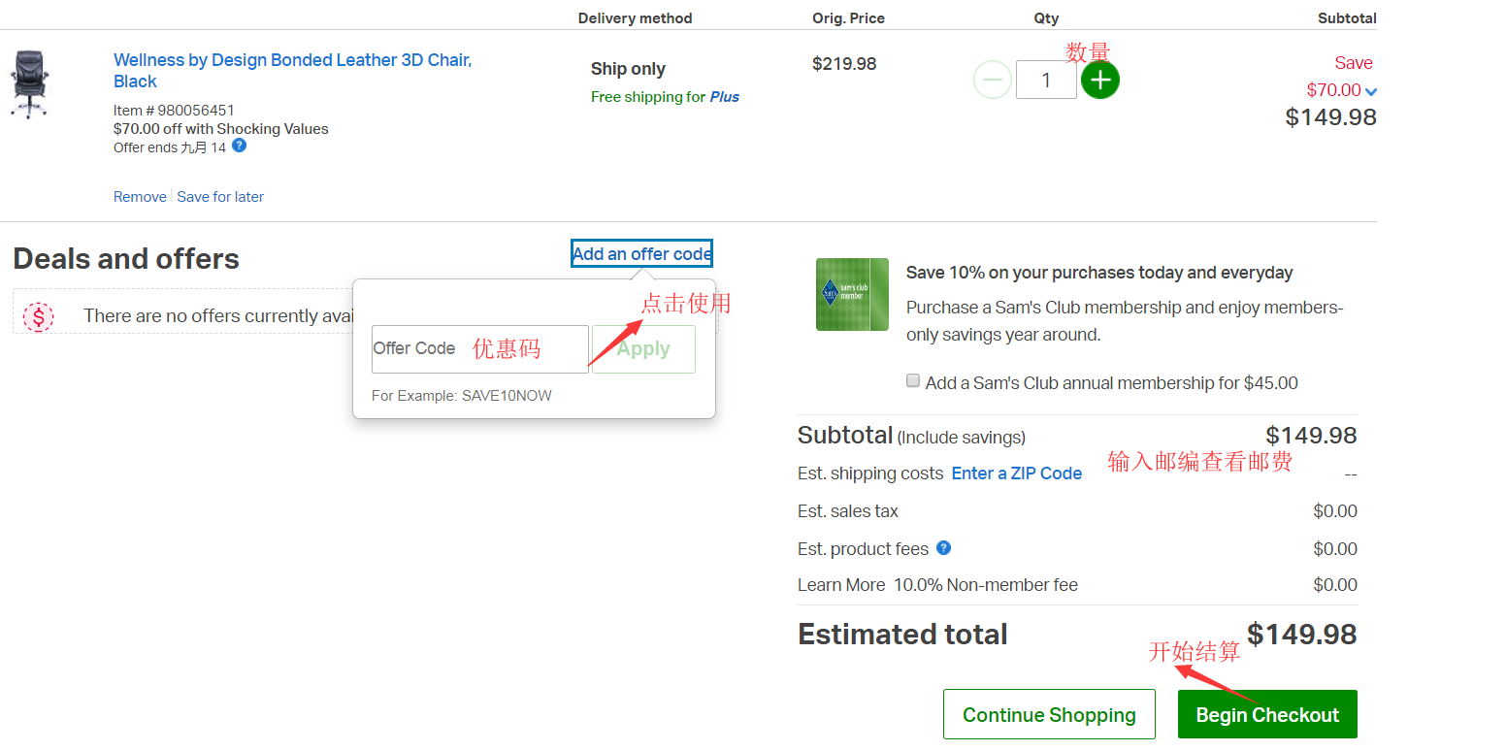This screenshot has height=751, width=1506.
Task: Click the dollar sign offers icon
Action: point(39,316)
